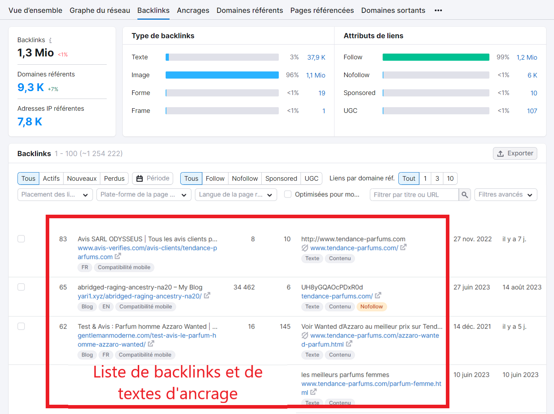The image size is (554, 414).
Task: Click the info icon next to Backlinks
Action: 50,40
